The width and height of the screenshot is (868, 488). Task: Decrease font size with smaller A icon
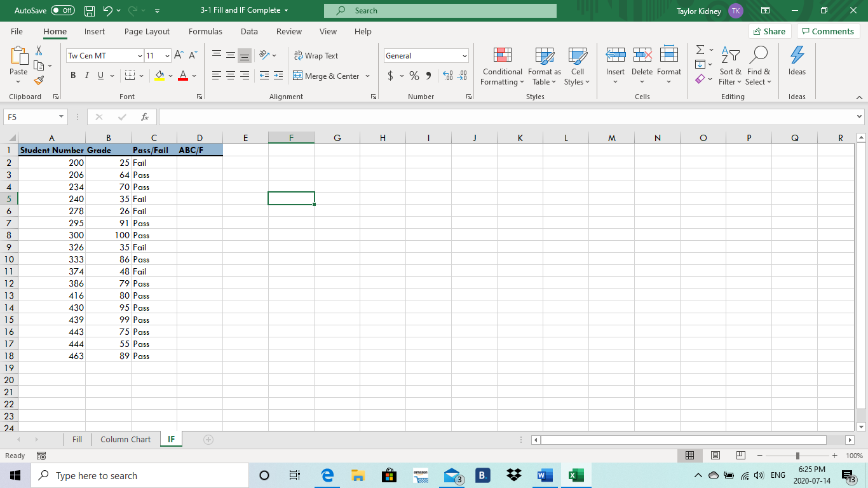coord(192,55)
